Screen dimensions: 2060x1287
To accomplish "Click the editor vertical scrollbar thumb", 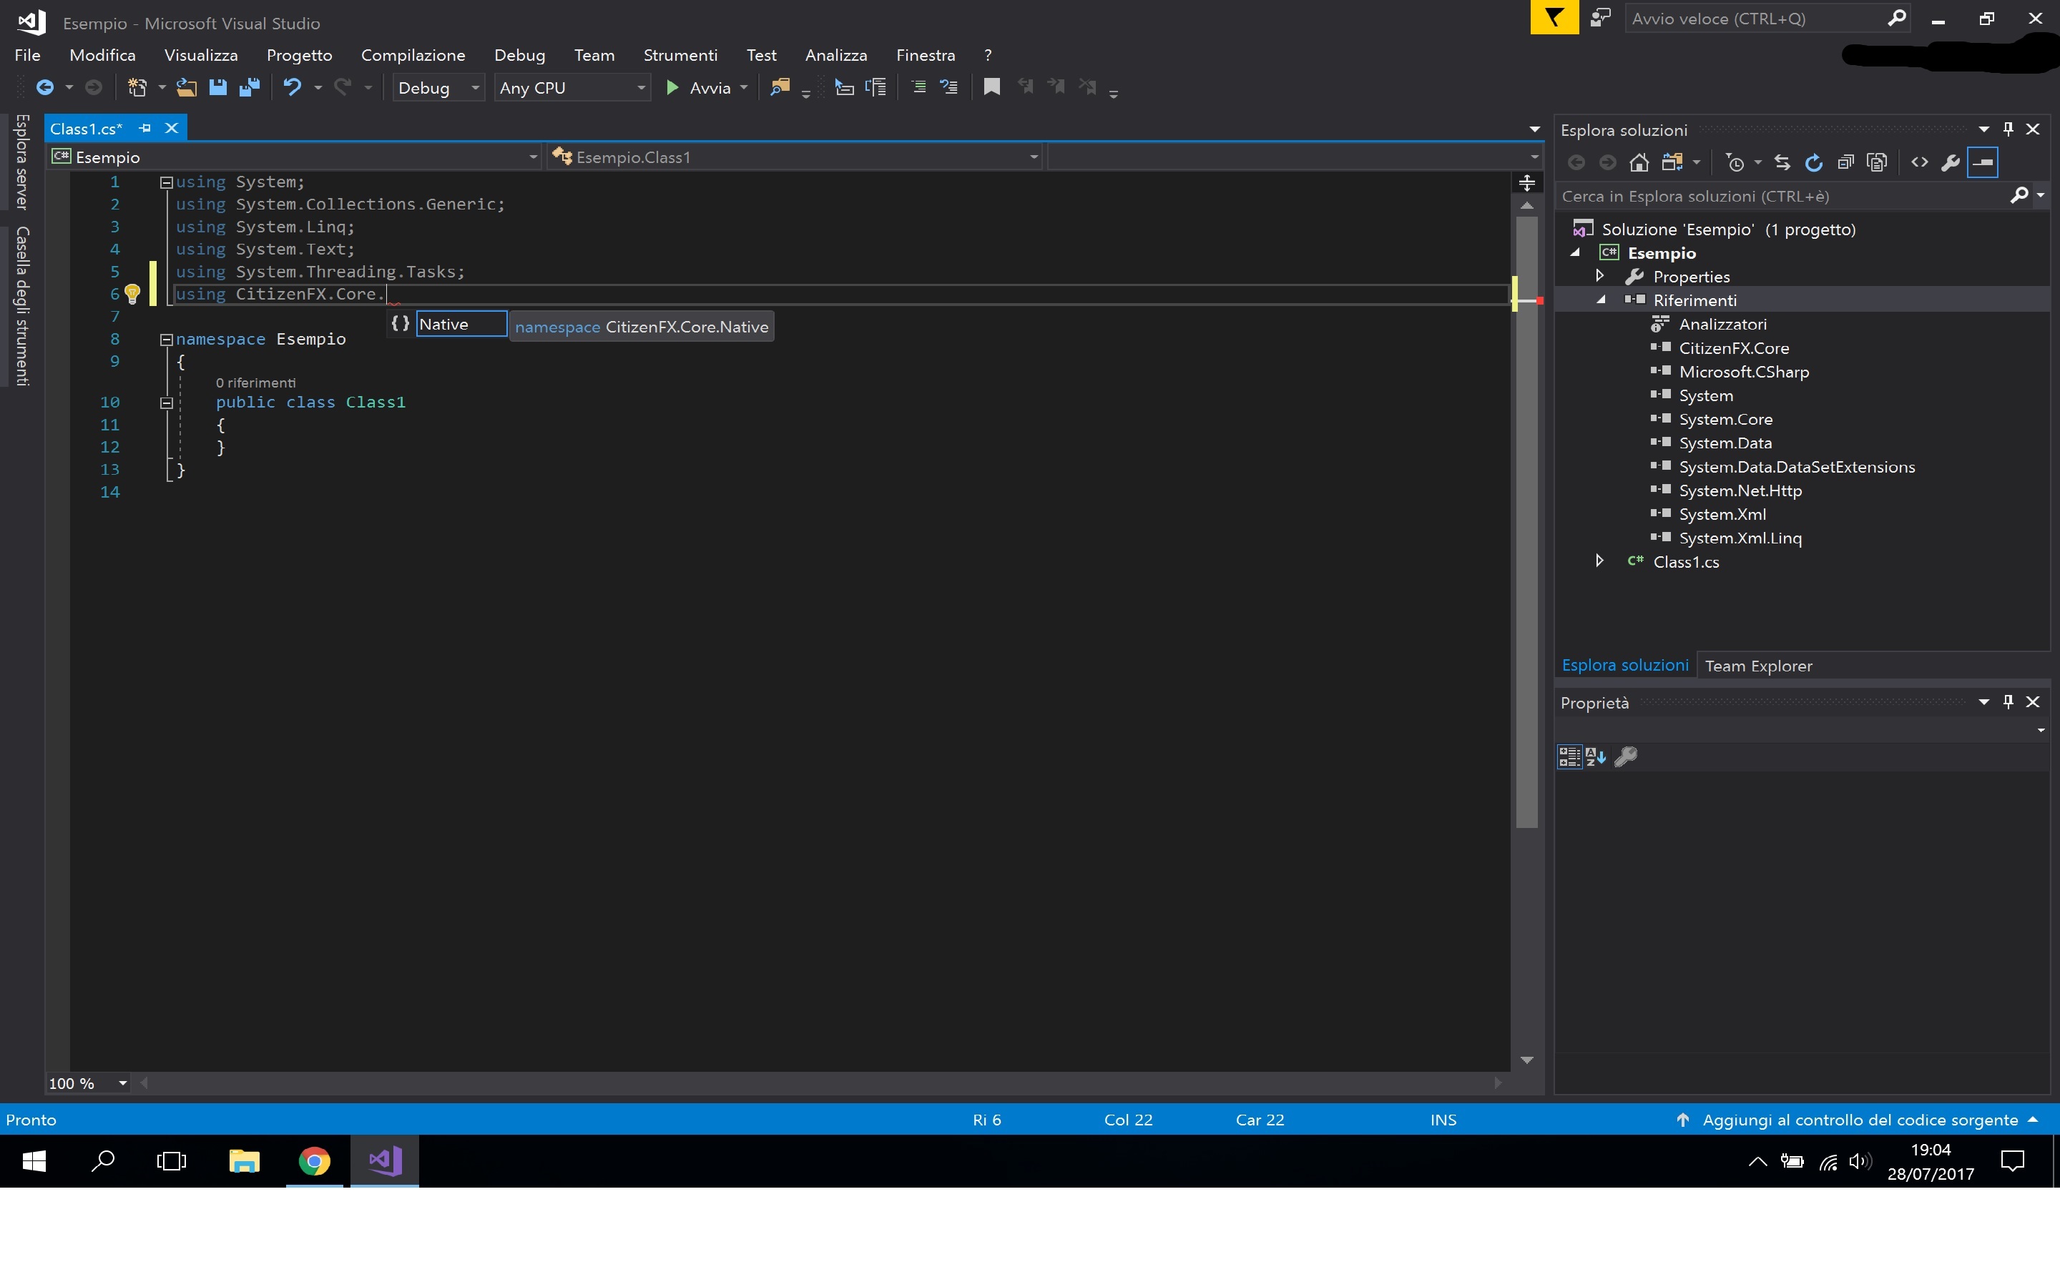I will tap(1527, 521).
